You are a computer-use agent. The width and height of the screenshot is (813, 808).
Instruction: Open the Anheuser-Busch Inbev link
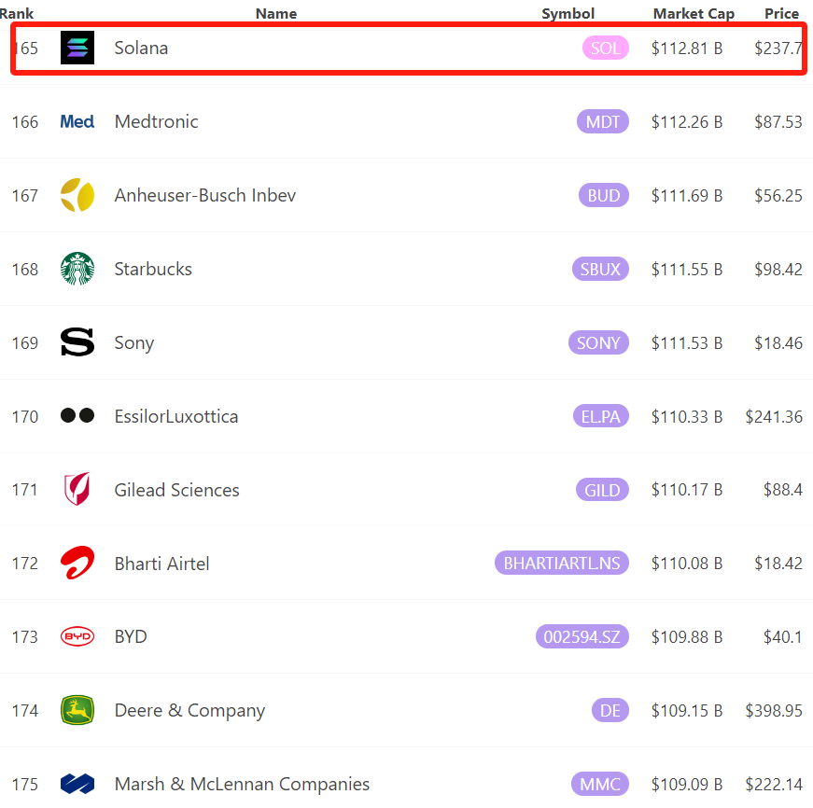coord(204,195)
